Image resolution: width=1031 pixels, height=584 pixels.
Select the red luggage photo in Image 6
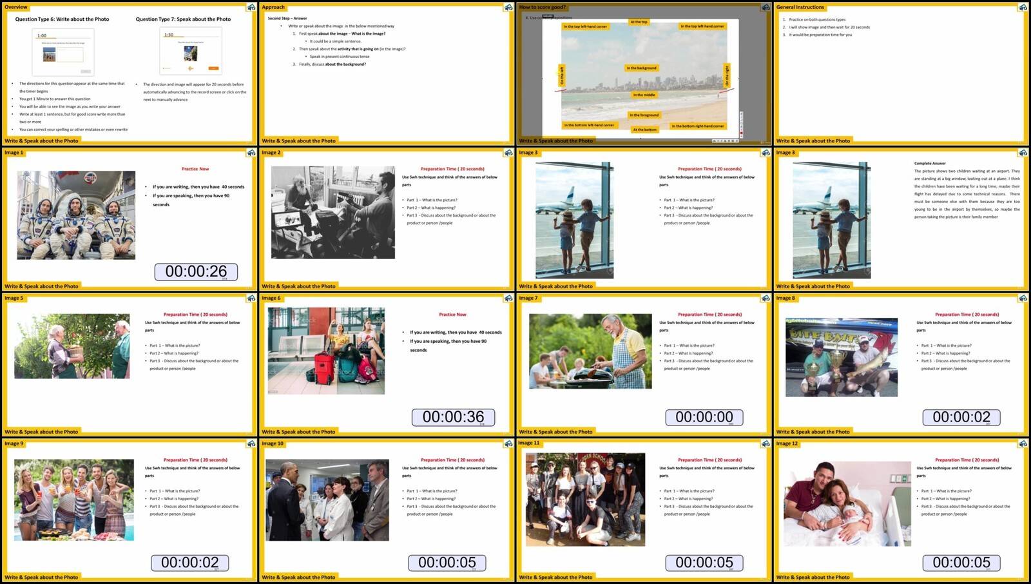pyautogui.click(x=326, y=351)
